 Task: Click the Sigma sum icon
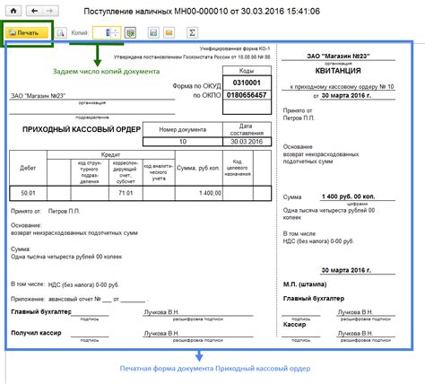coord(192,33)
